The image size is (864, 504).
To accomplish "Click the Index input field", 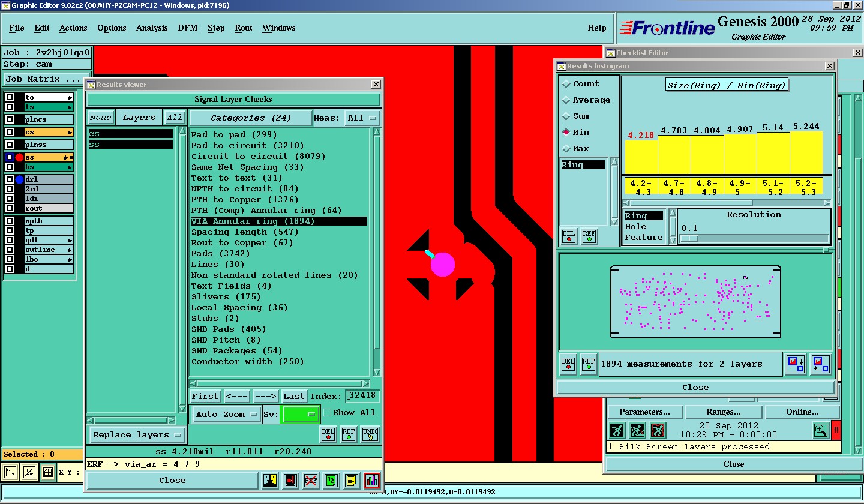I will [363, 396].
